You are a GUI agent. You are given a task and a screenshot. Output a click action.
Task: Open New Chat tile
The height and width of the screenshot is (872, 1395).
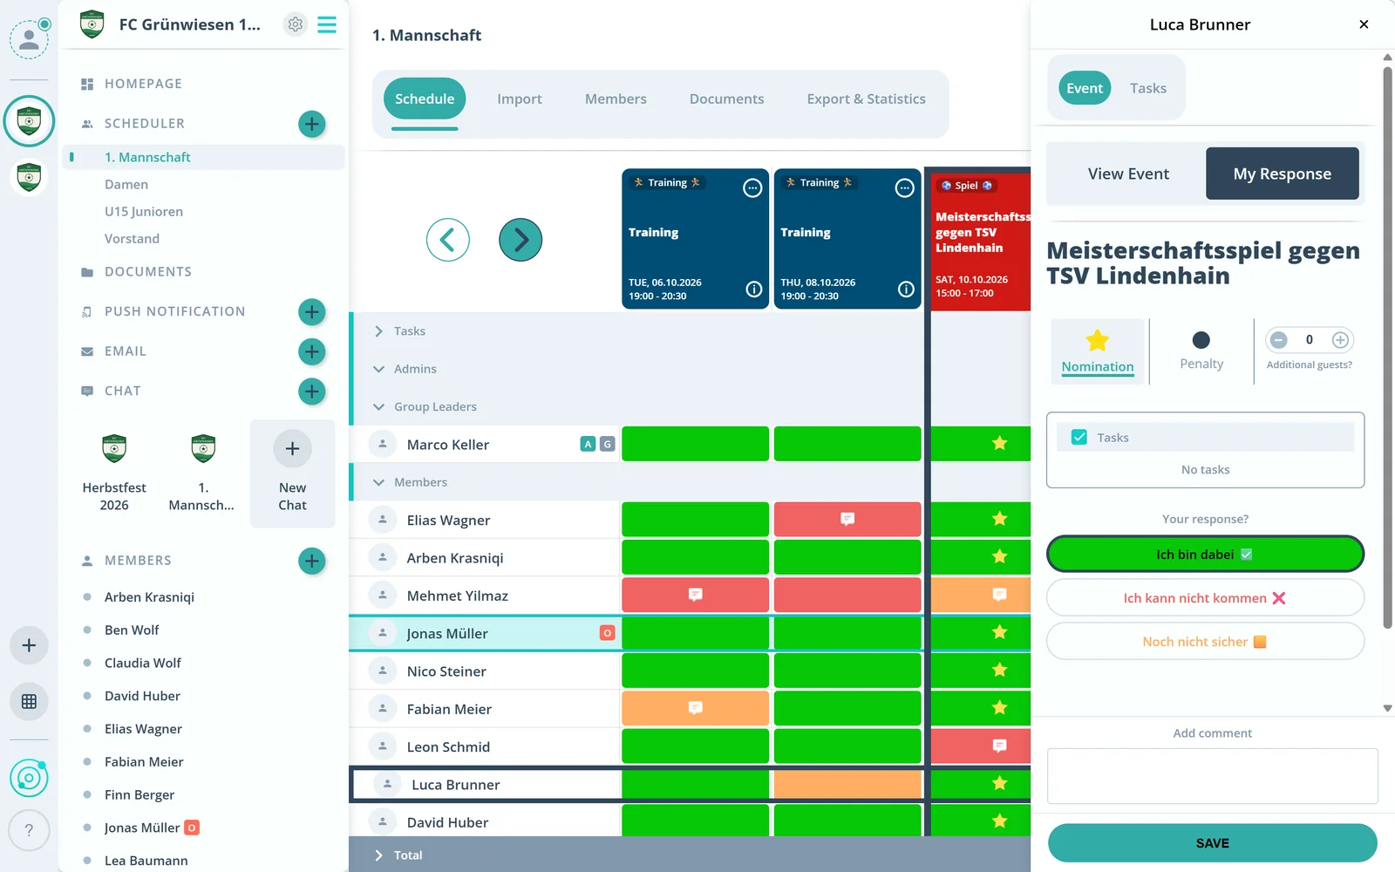pyautogui.click(x=292, y=473)
